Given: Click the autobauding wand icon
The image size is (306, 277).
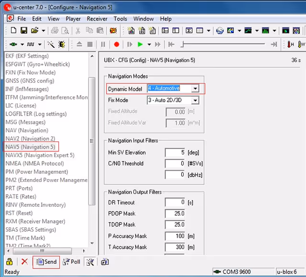Looking at the screenshot, I should [x=51, y=44].
